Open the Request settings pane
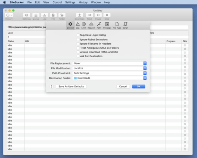197x158 pixels. (x=91, y=25)
